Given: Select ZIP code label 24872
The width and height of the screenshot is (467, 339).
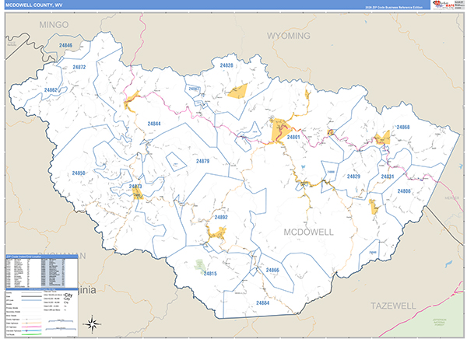Looking at the screenshot, I should pyautogui.click(x=79, y=68).
